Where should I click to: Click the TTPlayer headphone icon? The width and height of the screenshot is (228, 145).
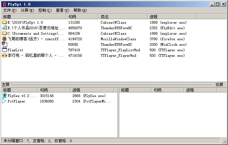(x=5, y=55)
